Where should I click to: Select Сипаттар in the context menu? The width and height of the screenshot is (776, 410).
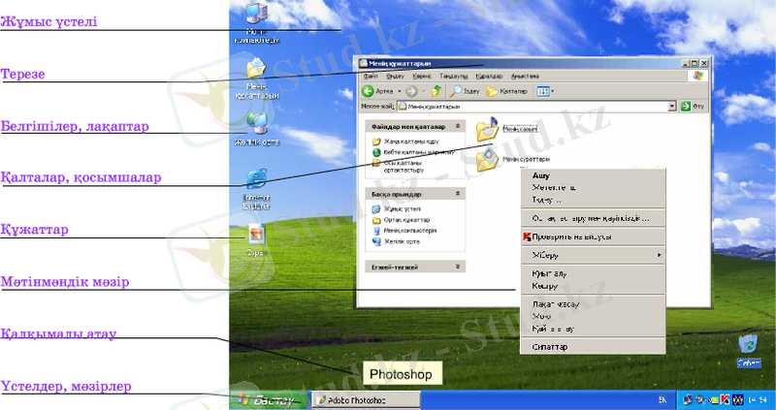tap(550, 346)
